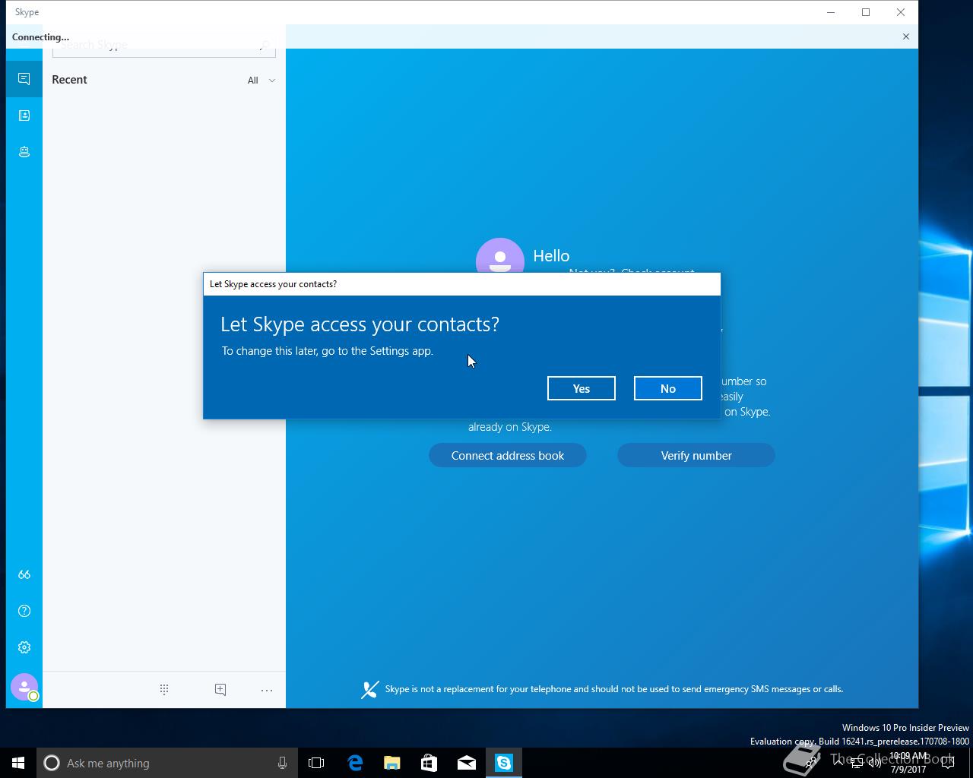The image size is (973, 778).
Task: Click Connect address book button
Action: 508,455
